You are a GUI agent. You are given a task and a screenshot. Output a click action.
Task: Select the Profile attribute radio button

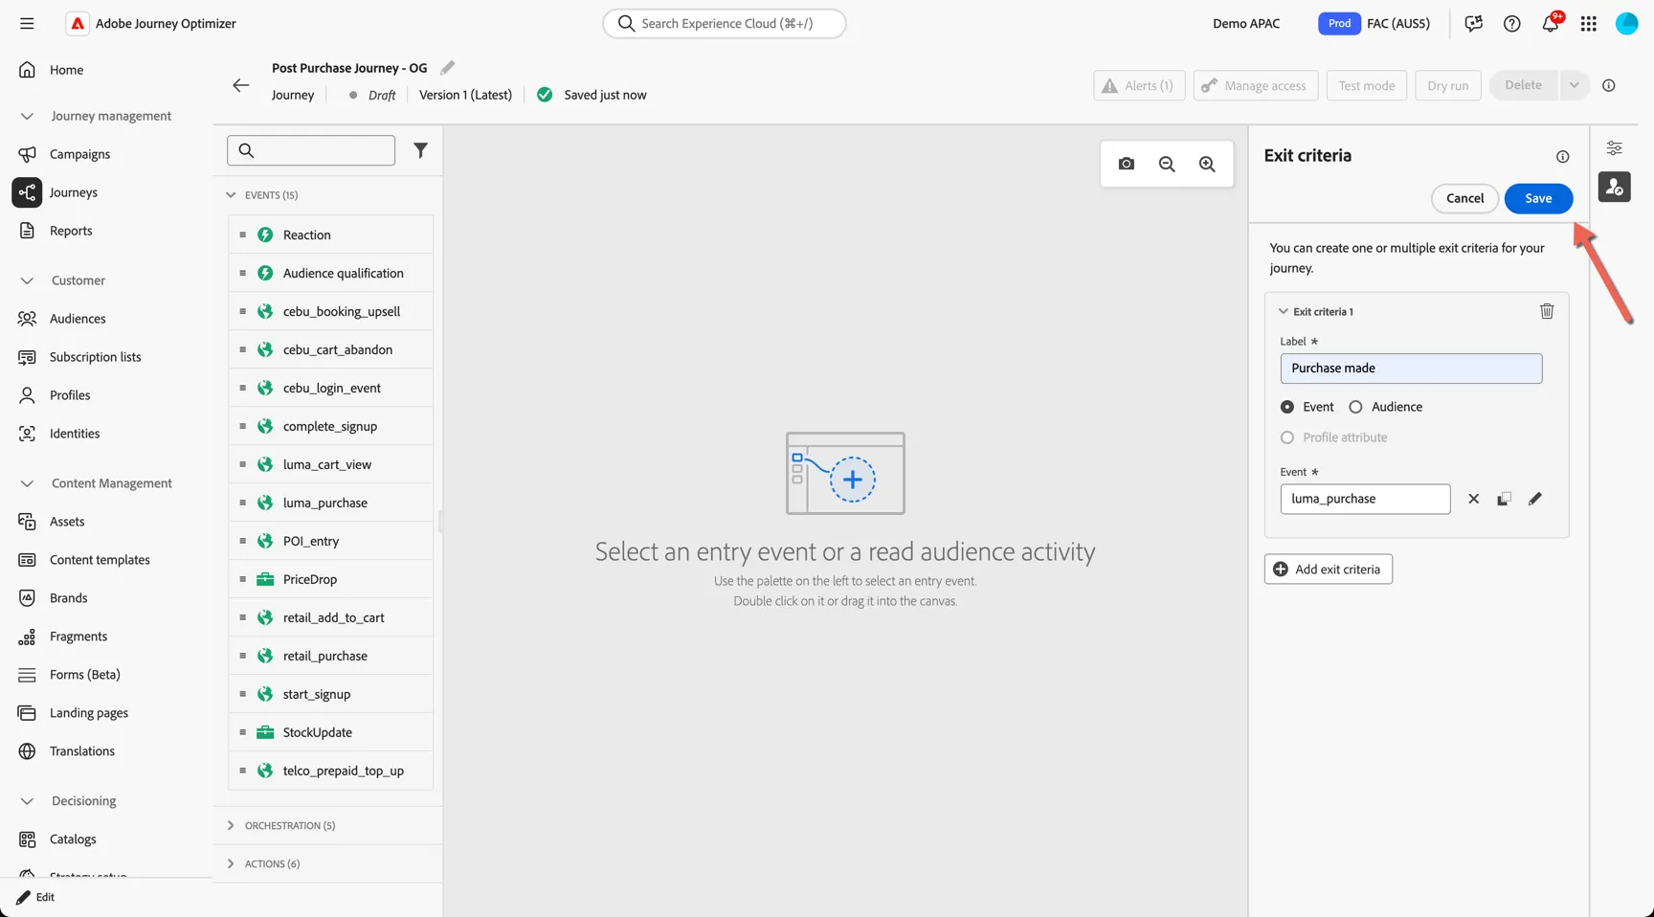coord(1286,437)
